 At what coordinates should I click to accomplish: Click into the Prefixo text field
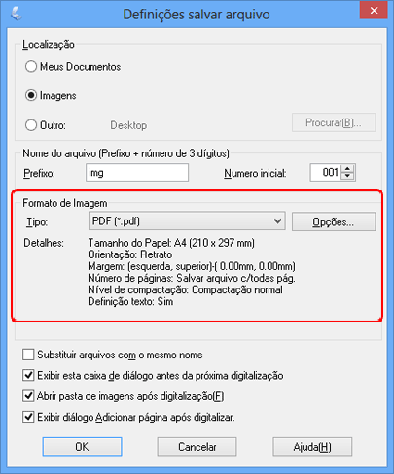[x=137, y=172]
